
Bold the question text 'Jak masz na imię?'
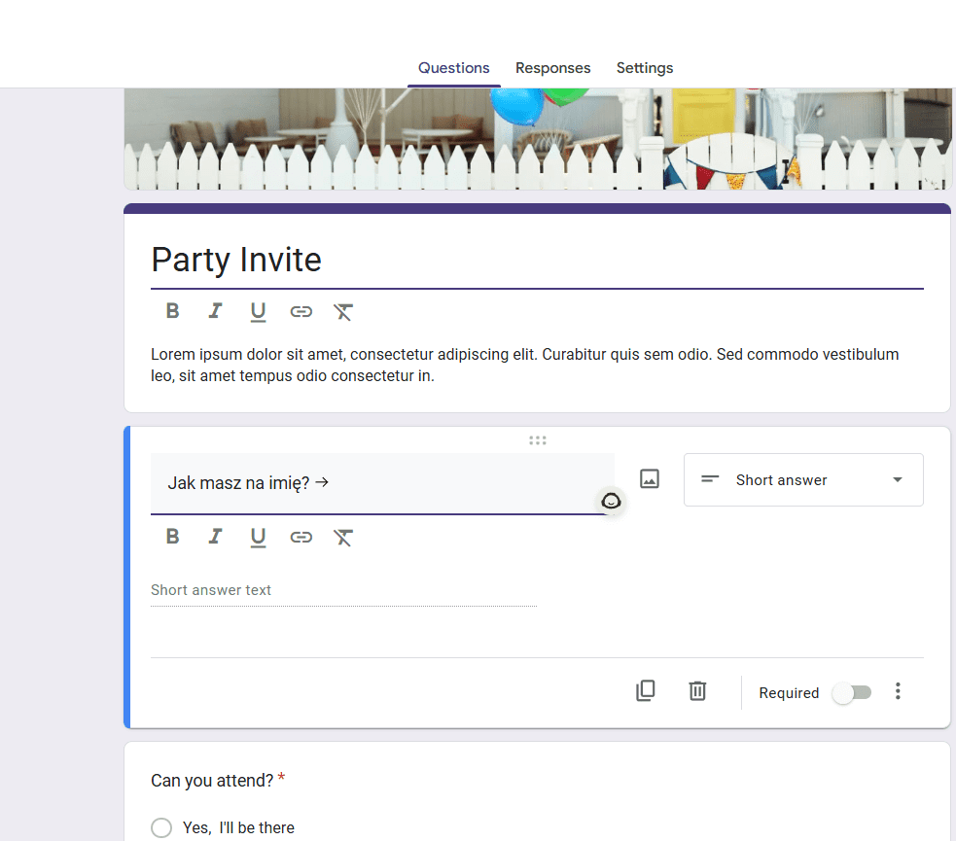pyautogui.click(x=173, y=537)
